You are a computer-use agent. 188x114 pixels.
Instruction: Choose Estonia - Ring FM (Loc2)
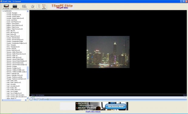[x=13, y=50]
